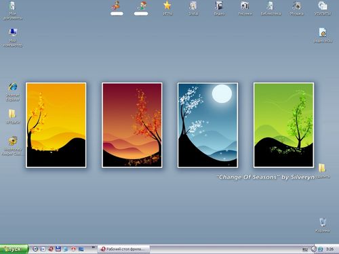Expand hidden tray icons arrow
This screenshot has width=339, height=254.
point(313,249)
